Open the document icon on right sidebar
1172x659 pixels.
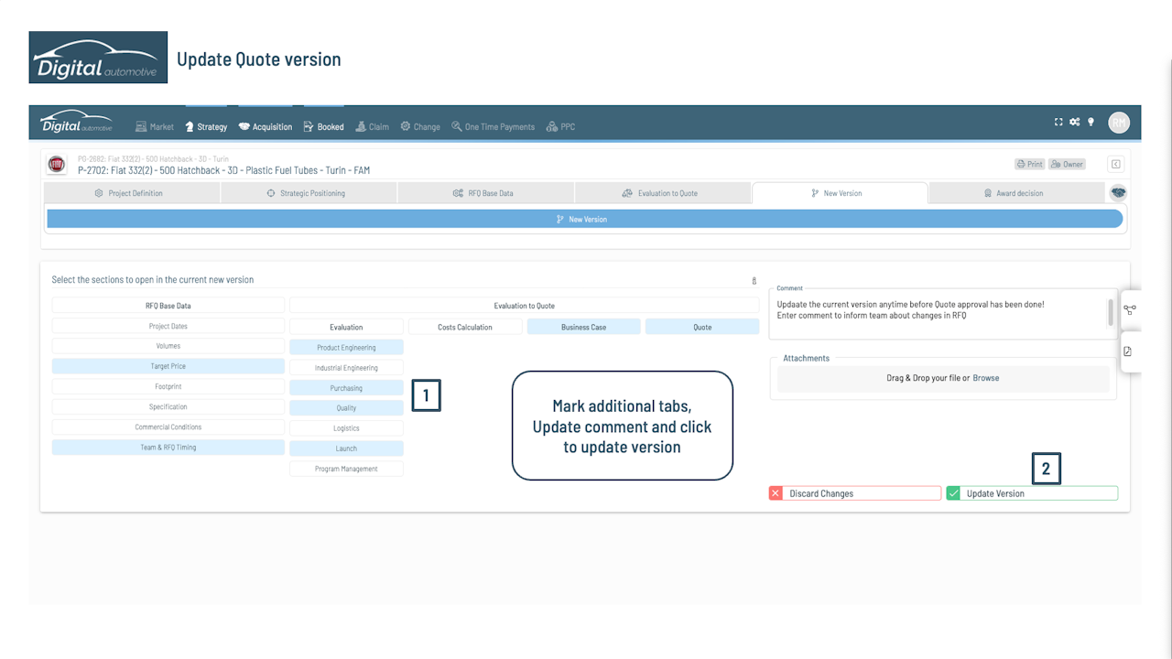(x=1128, y=351)
